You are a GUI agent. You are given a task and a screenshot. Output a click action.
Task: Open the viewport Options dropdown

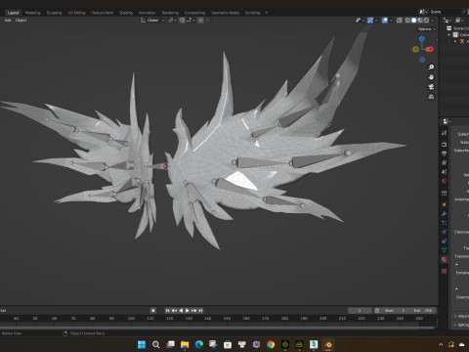[x=426, y=29]
